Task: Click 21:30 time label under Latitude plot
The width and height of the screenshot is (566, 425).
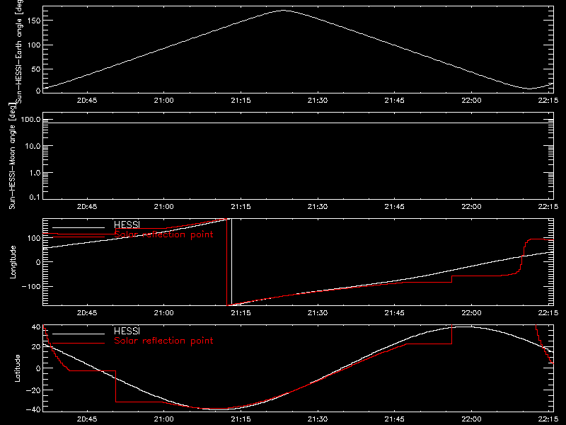Action: [x=318, y=419]
